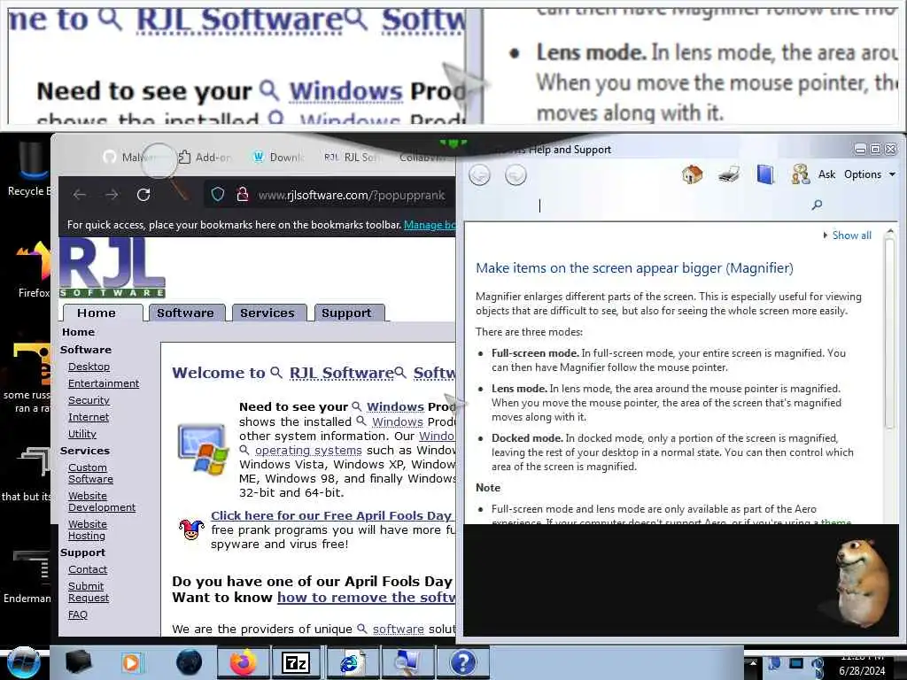Click the insecure padlock icon in address bar

[x=243, y=194]
